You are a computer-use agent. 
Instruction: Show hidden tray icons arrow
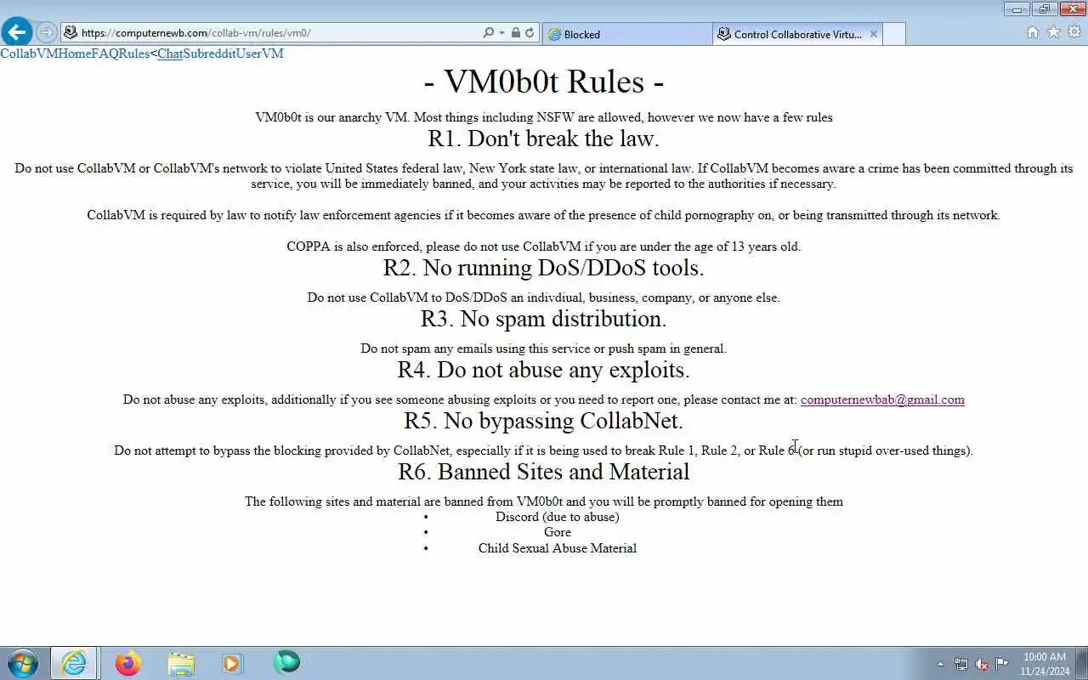pos(941,664)
